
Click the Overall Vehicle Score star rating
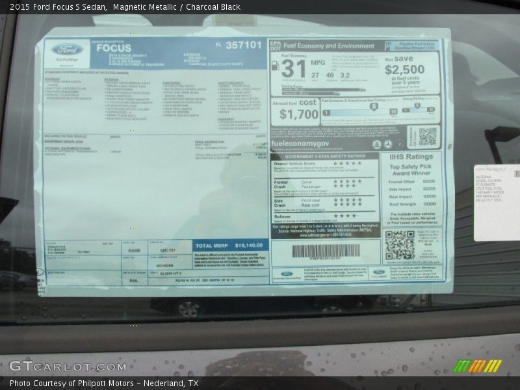347,164
